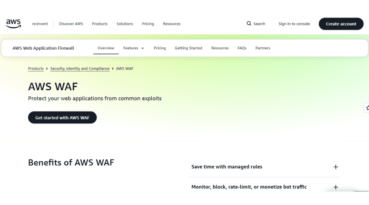
Task: Go to the Getting Started tab
Action: [188, 48]
